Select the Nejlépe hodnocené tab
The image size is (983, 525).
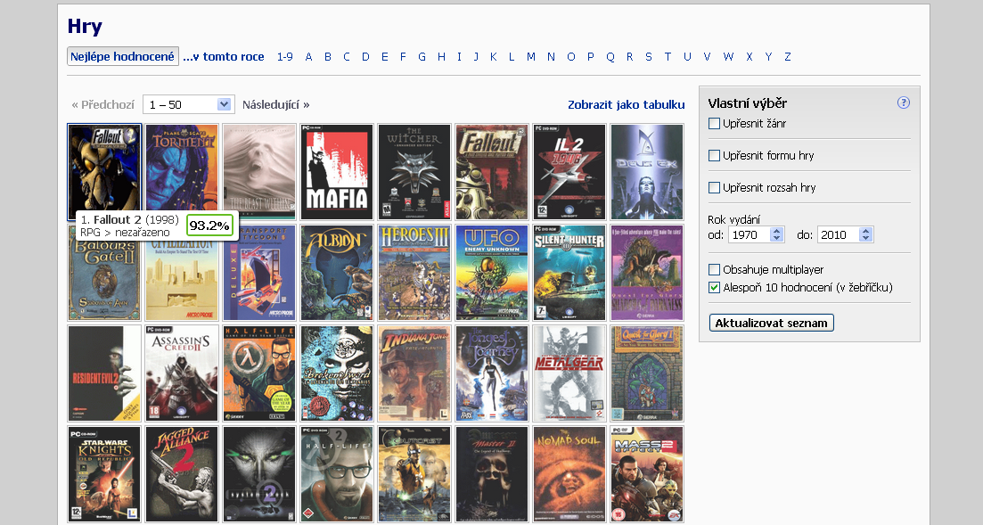click(x=123, y=56)
